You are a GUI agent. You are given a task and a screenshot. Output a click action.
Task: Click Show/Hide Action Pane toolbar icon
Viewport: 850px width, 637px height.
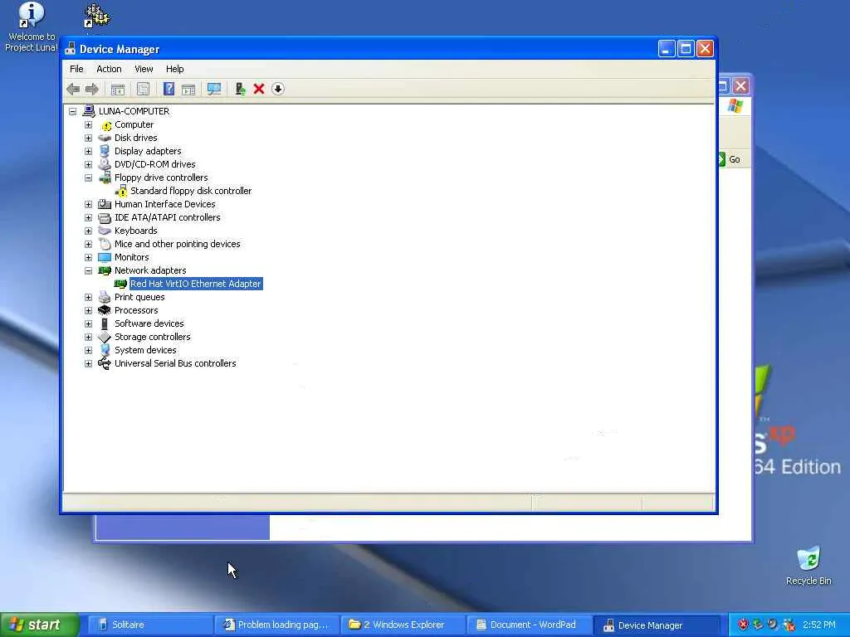coord(188,89)
